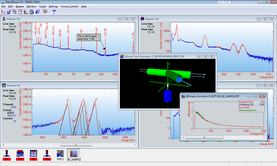This screenshot has height=166, width=277.
Task: Open the Script menu
Action: click(42, 6)
